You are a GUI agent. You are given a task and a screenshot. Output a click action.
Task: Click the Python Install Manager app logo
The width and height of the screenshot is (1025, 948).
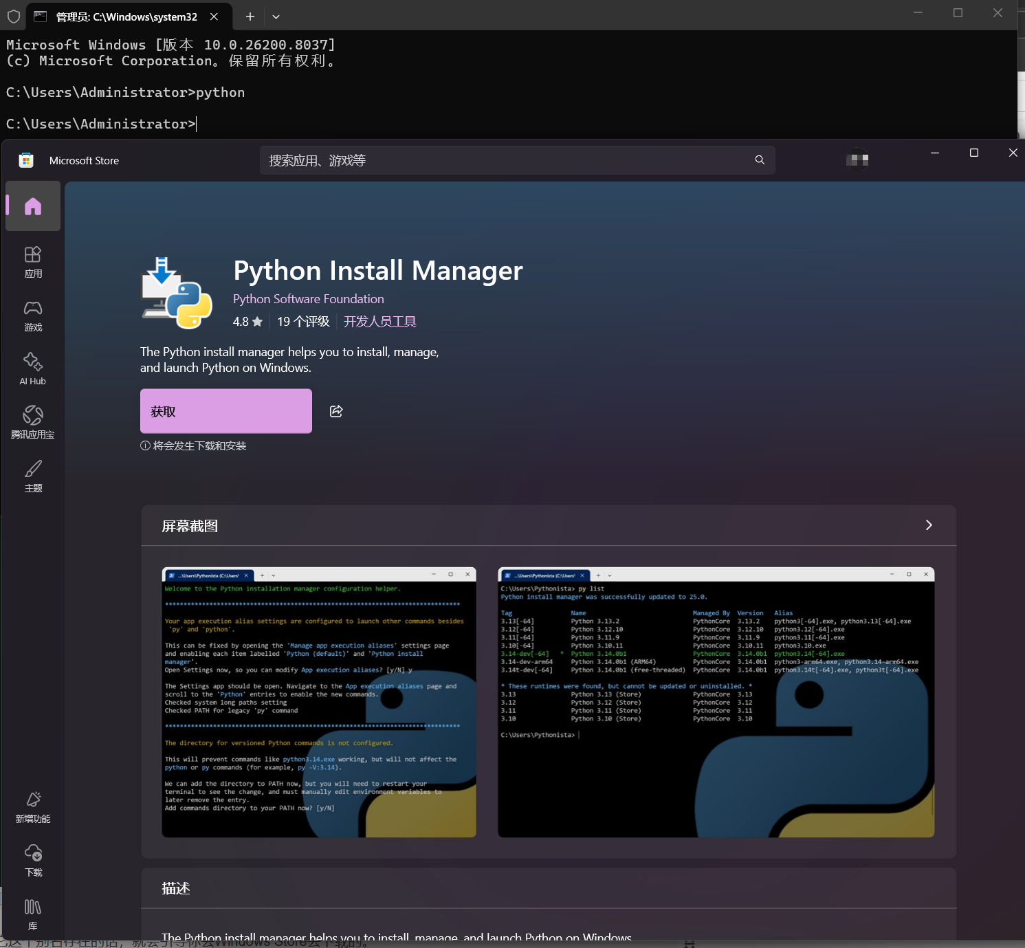[177, 292]
